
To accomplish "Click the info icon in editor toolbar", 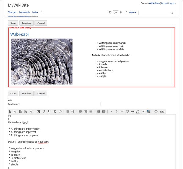I will pos(156,112).
